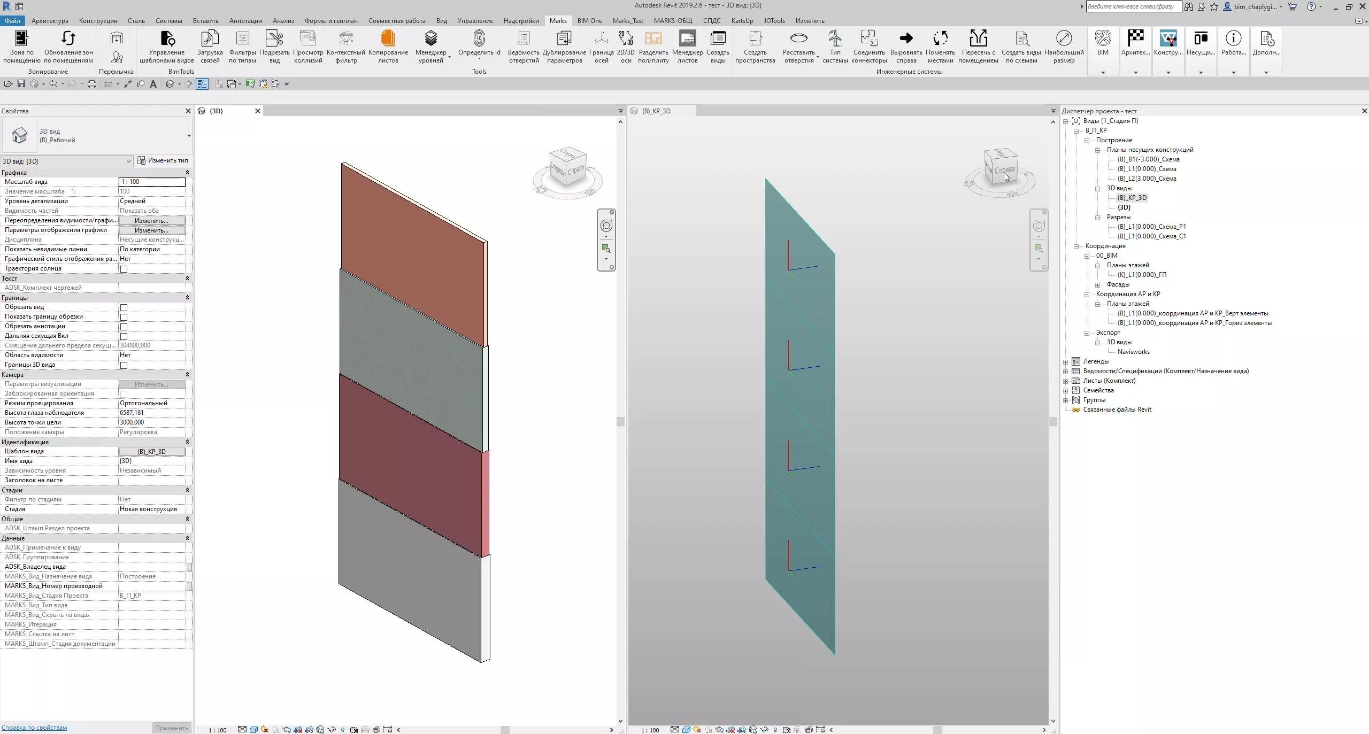
Task: Click Поменять местами swap icon
Action: (x=940, y=39)
